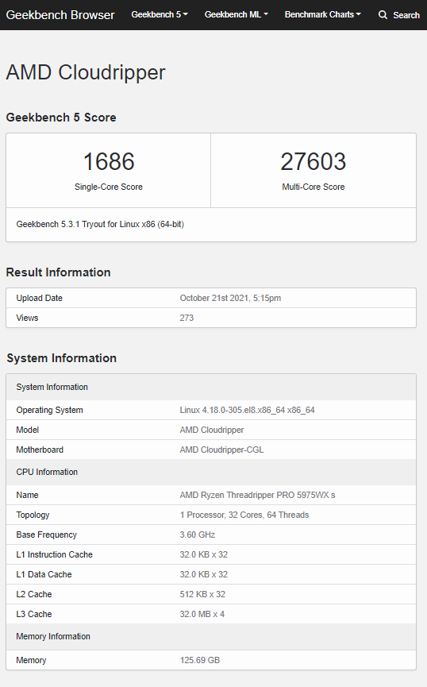Select the Multi-Core Score label
This screenshot has height=687, width=427.
314,187
